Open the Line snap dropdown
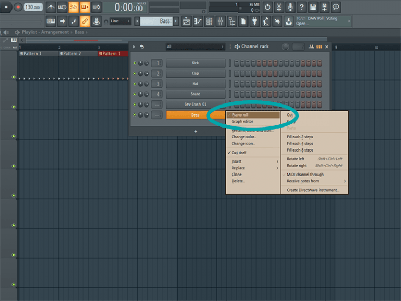This screenshot has width=401, height=301. coord(120,21)
